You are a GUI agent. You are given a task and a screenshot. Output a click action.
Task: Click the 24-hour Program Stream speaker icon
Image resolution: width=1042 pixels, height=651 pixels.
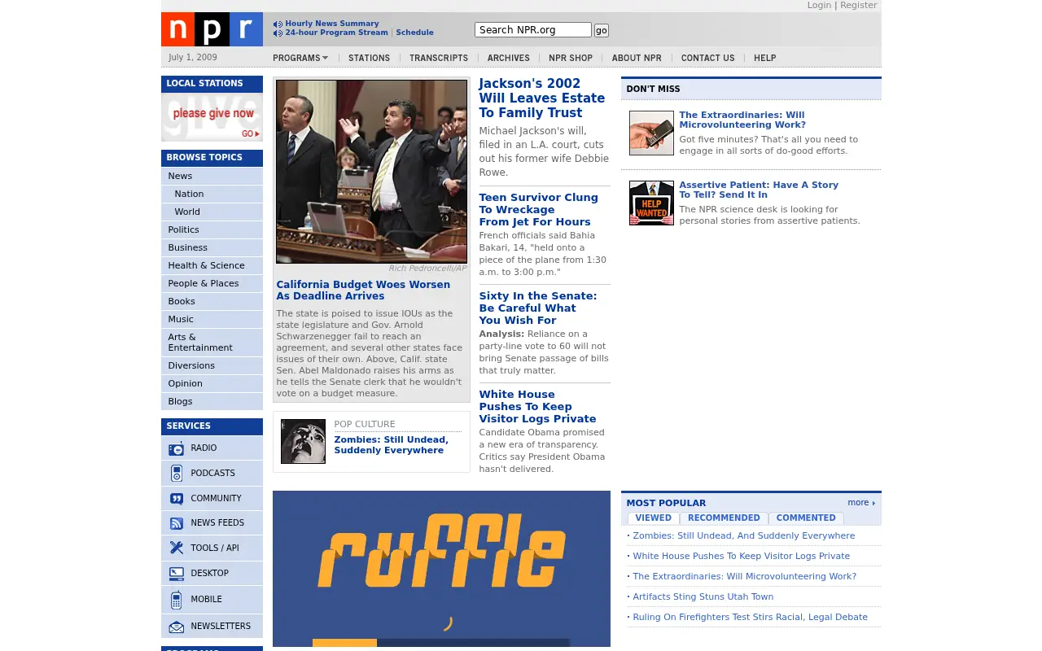[x=278, y=33]
